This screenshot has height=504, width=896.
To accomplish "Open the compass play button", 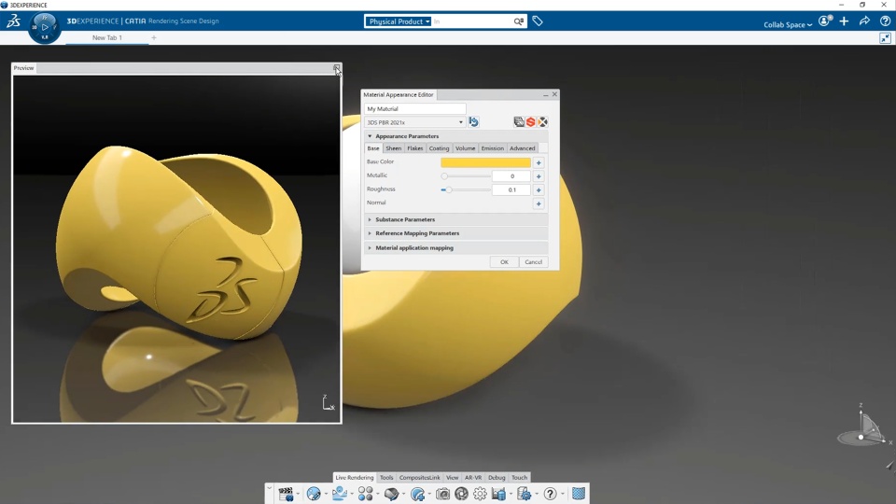I will click(x=45, y=27).
